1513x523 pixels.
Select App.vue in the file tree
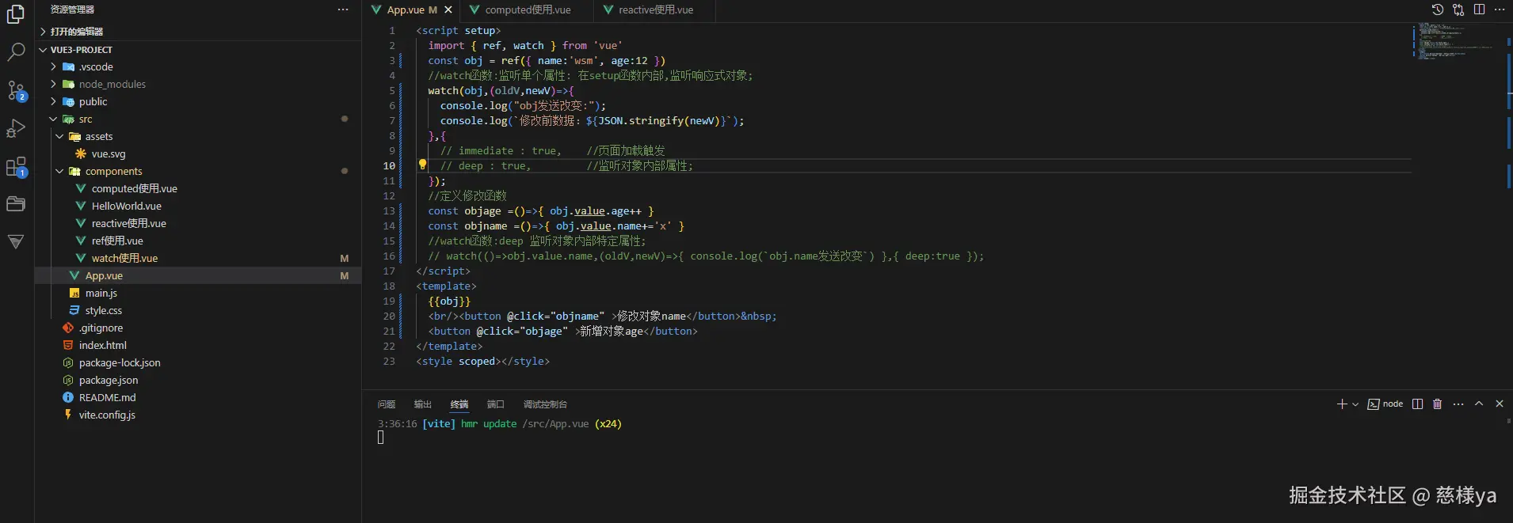(x=198, y=276)
